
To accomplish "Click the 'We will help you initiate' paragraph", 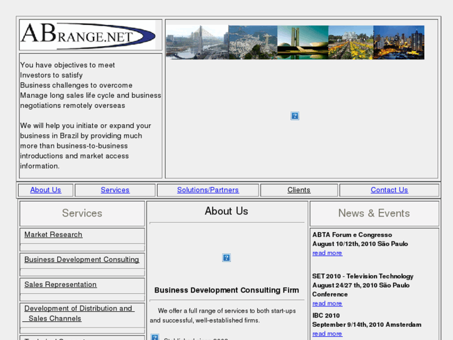I will 85,146.
